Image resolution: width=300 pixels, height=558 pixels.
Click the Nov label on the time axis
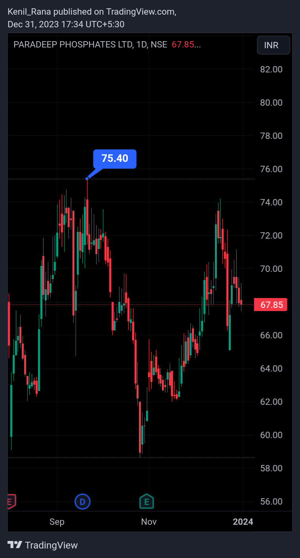point(149,522)
